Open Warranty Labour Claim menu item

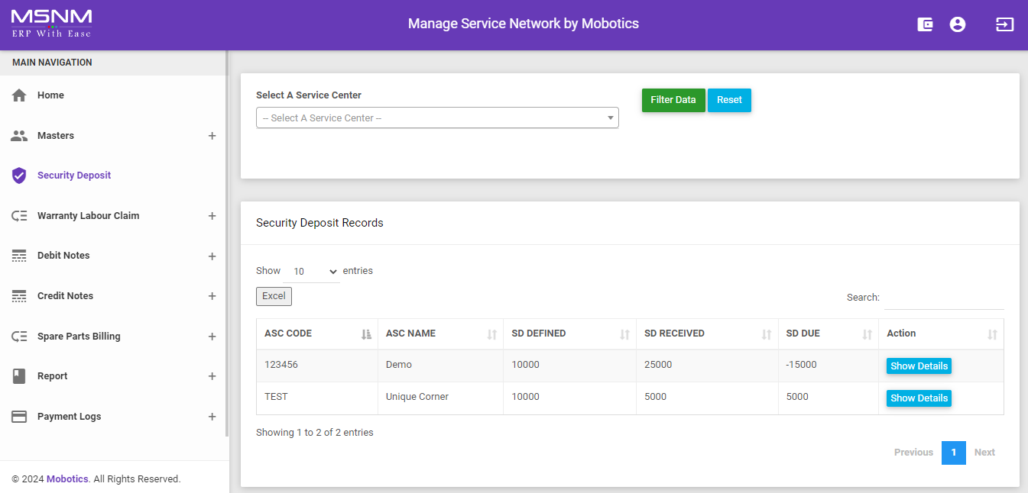click(x=88, y=216)
